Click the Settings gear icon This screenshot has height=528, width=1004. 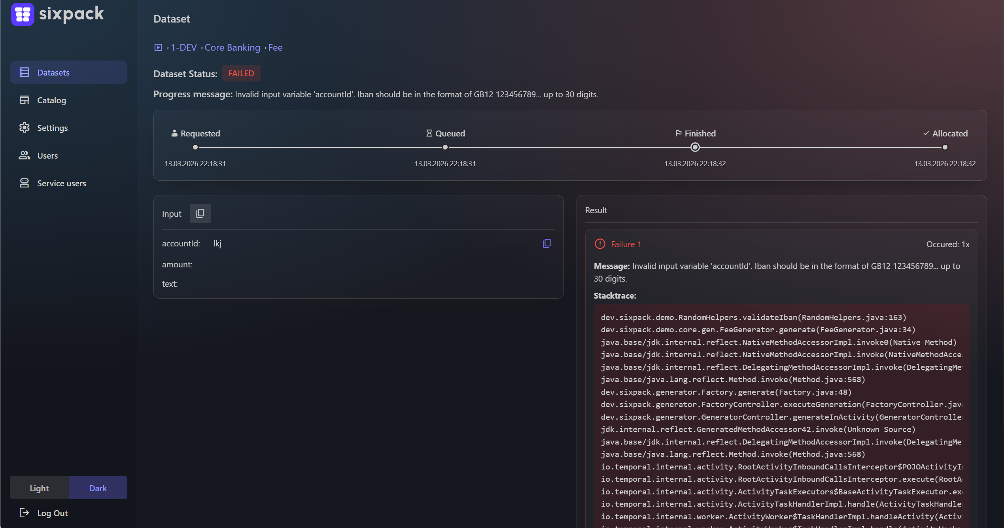25,128
